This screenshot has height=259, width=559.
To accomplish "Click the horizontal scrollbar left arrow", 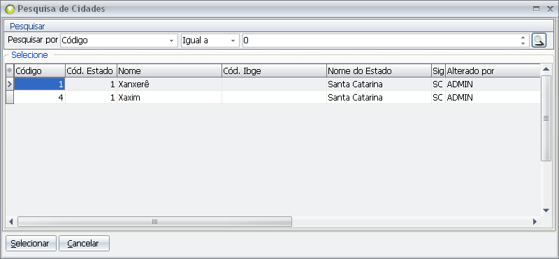I will click(10, 221).
